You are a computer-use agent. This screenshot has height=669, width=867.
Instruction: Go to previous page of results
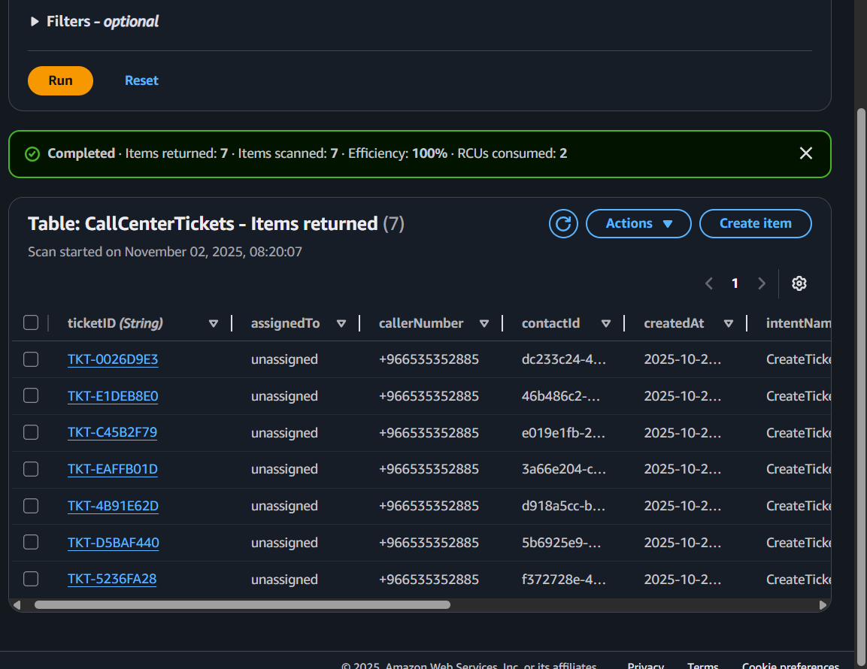[708, 283]
